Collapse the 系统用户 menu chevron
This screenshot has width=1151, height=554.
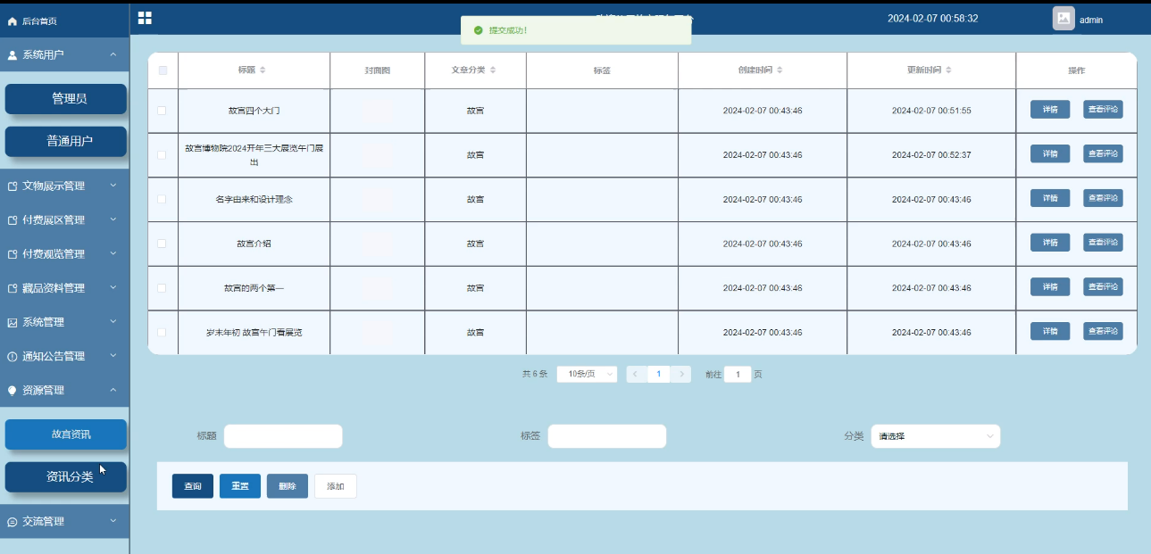[113, 55]
